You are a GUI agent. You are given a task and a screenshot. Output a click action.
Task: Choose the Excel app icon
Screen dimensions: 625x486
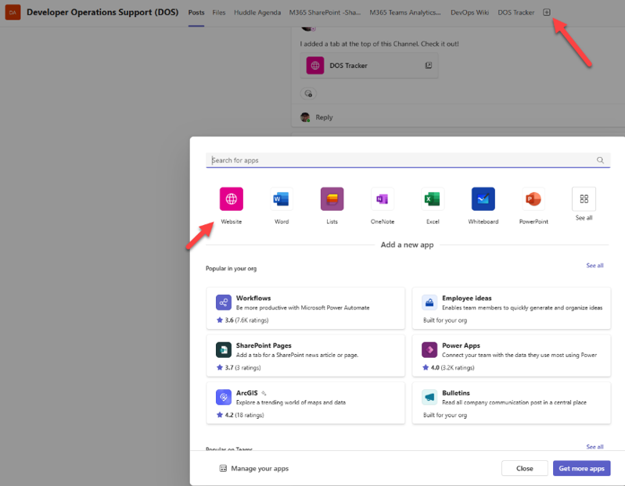433,198
